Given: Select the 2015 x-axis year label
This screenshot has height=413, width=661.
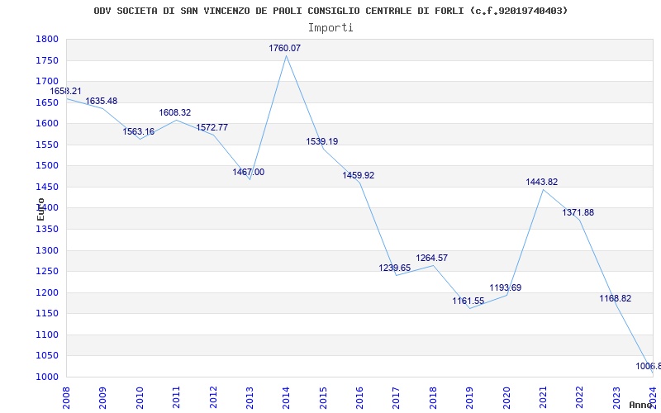Looking at the screenshot, I should pyautogui.click(x=323, y=397).
